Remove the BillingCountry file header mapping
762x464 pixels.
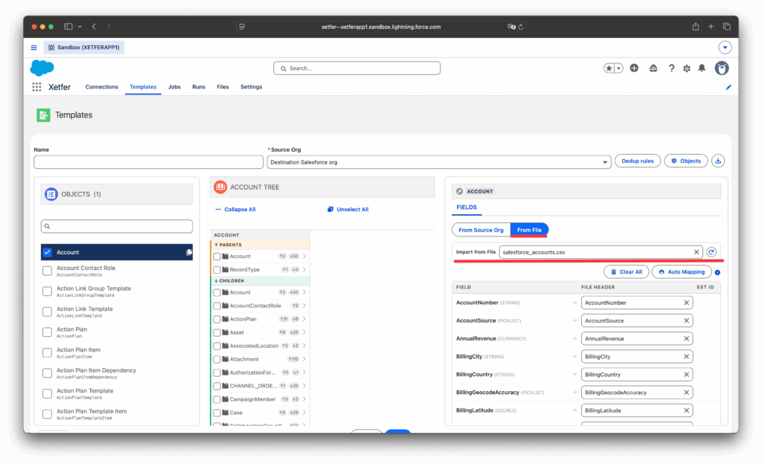pos(686,375)
